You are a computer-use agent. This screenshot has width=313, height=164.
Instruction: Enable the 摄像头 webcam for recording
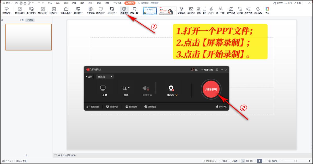click(x=171, y=88)
